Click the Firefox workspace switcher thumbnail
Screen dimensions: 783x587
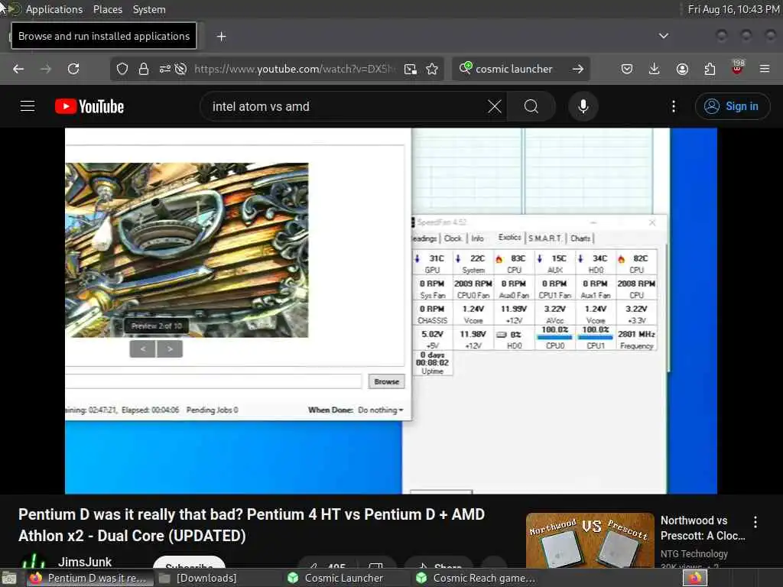point(694,578)
